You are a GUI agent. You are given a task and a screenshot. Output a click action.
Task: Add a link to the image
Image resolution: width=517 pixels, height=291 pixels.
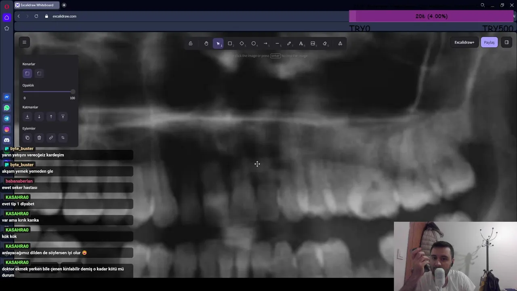click(x=51, y=138)
